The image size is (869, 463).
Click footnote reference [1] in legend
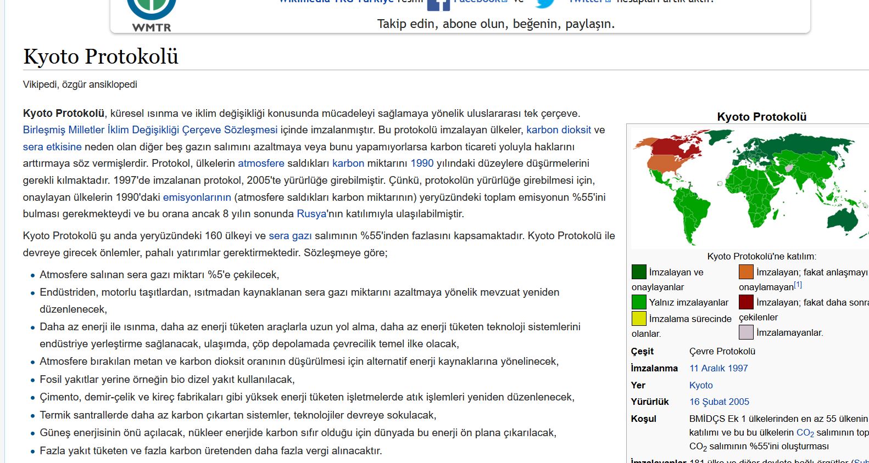798,285
